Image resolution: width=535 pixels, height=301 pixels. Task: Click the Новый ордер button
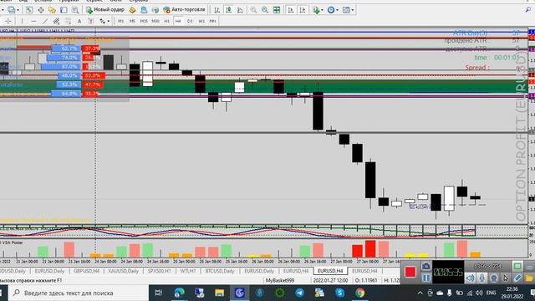point(105,10)
